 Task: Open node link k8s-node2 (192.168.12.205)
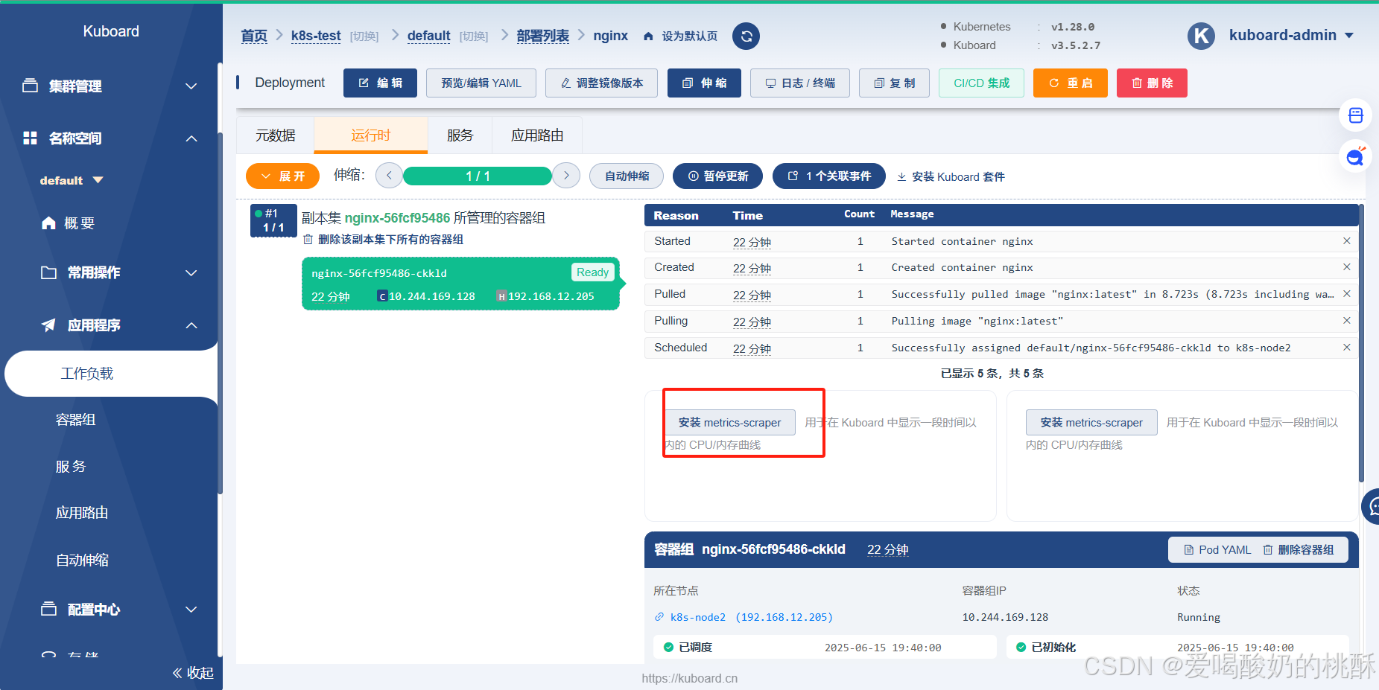744,617
